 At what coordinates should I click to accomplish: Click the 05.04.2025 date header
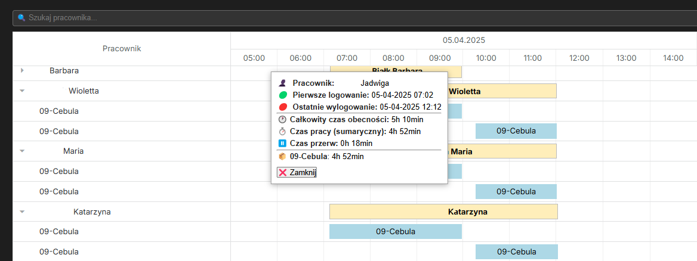click(x=464, y=41)
